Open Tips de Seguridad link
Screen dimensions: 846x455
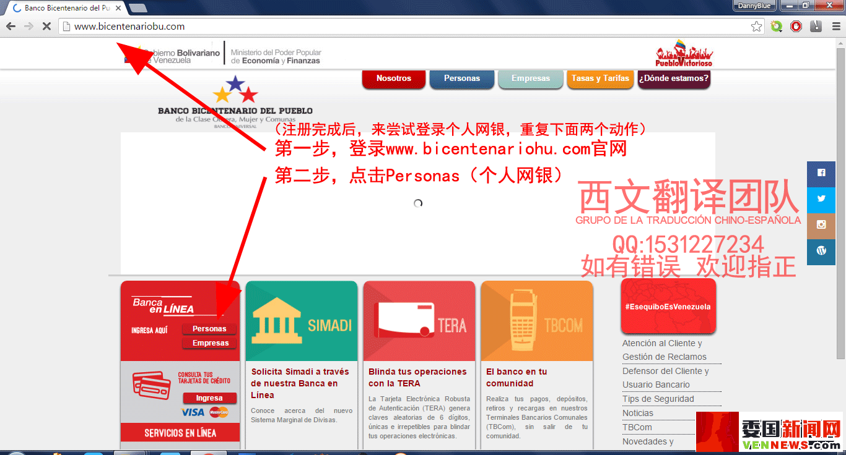pos(658,399)
